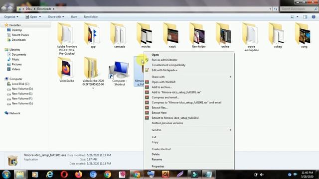Open the Open button dropdown arrow

click(x=40, y=16)
